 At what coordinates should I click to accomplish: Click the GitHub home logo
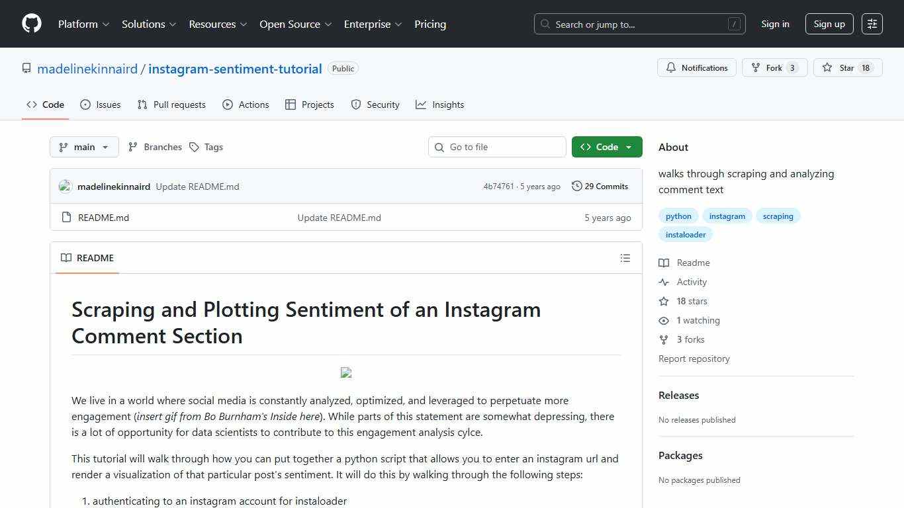(x=31, y=24)
